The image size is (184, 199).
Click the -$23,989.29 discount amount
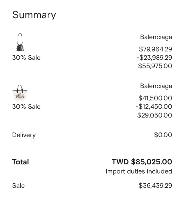click(154, 58)
